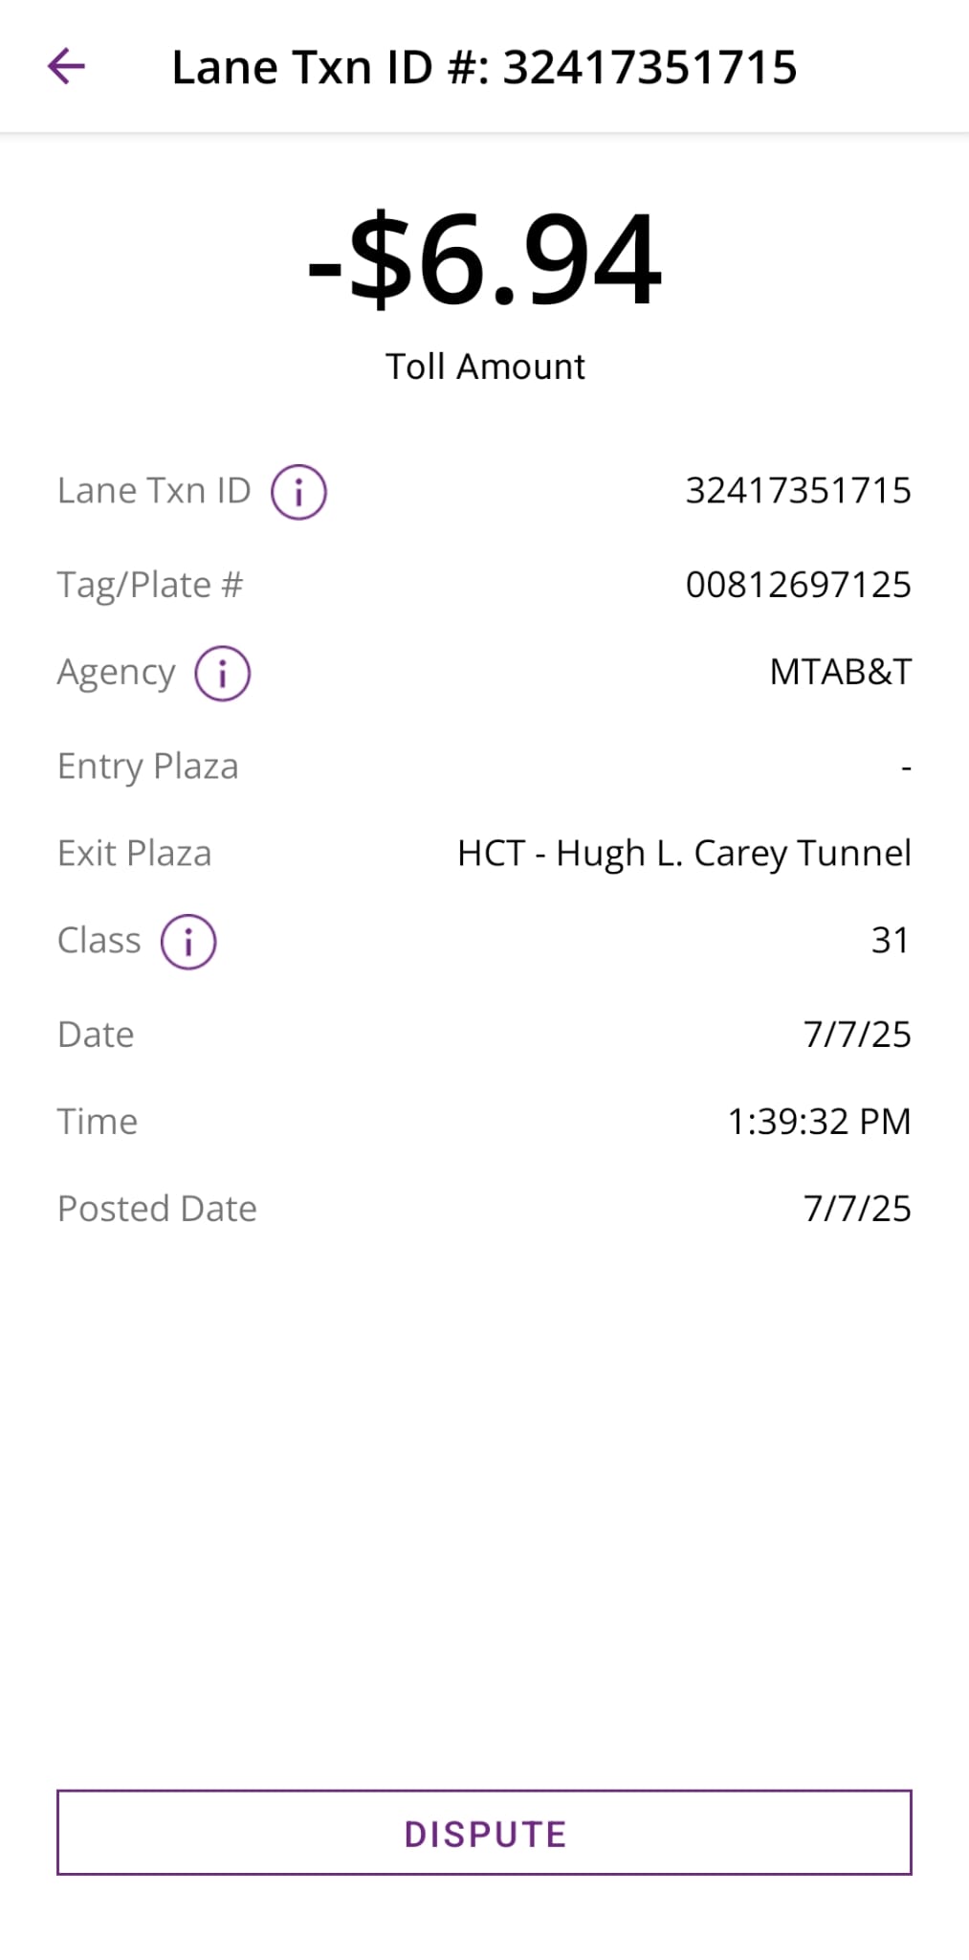Click the Time row label
Screen dimensions: 969x1960
point(98,1122)
